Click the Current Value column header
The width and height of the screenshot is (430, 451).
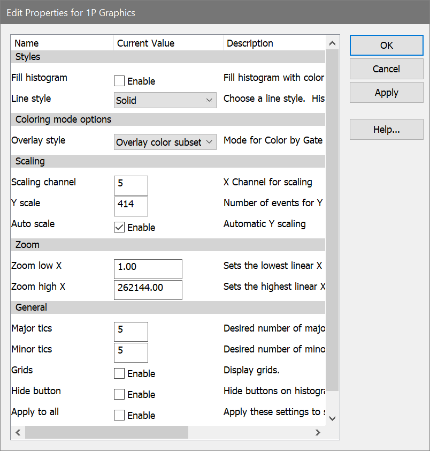click(x=168, y=43)
